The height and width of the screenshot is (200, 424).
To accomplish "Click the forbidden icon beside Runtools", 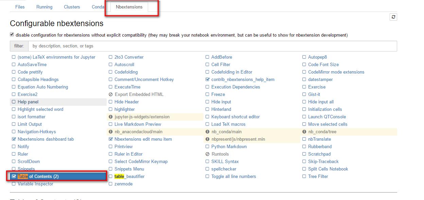I will [x=208, y=154].
